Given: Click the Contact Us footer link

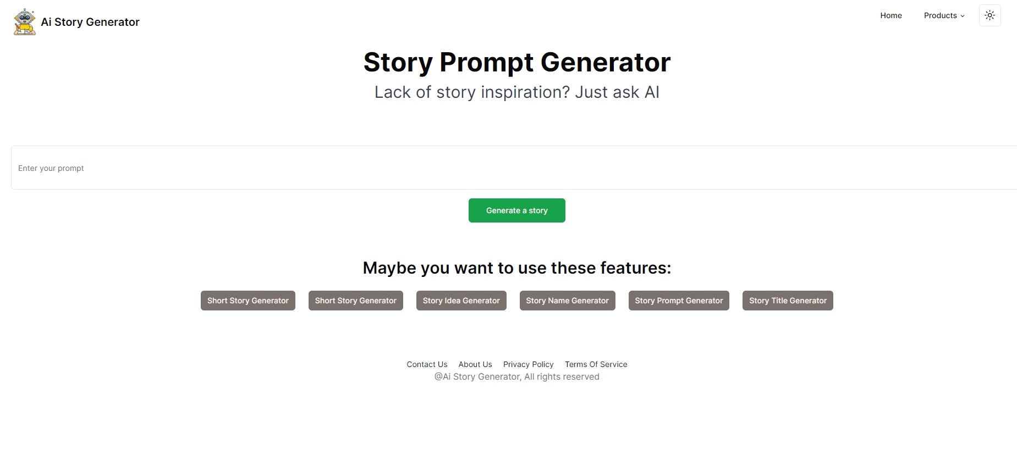Looking at the screenshot, I should [426, 364].
